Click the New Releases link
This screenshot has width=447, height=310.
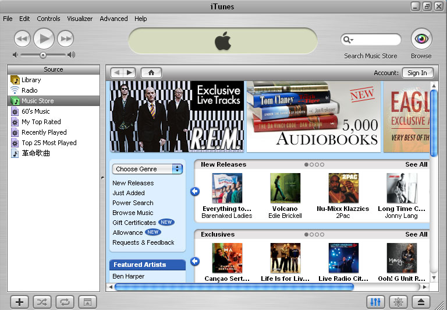pos(133,183)
